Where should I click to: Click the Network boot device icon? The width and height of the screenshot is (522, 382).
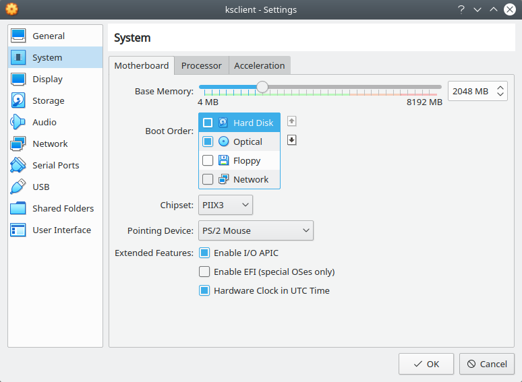coord(223,179)
